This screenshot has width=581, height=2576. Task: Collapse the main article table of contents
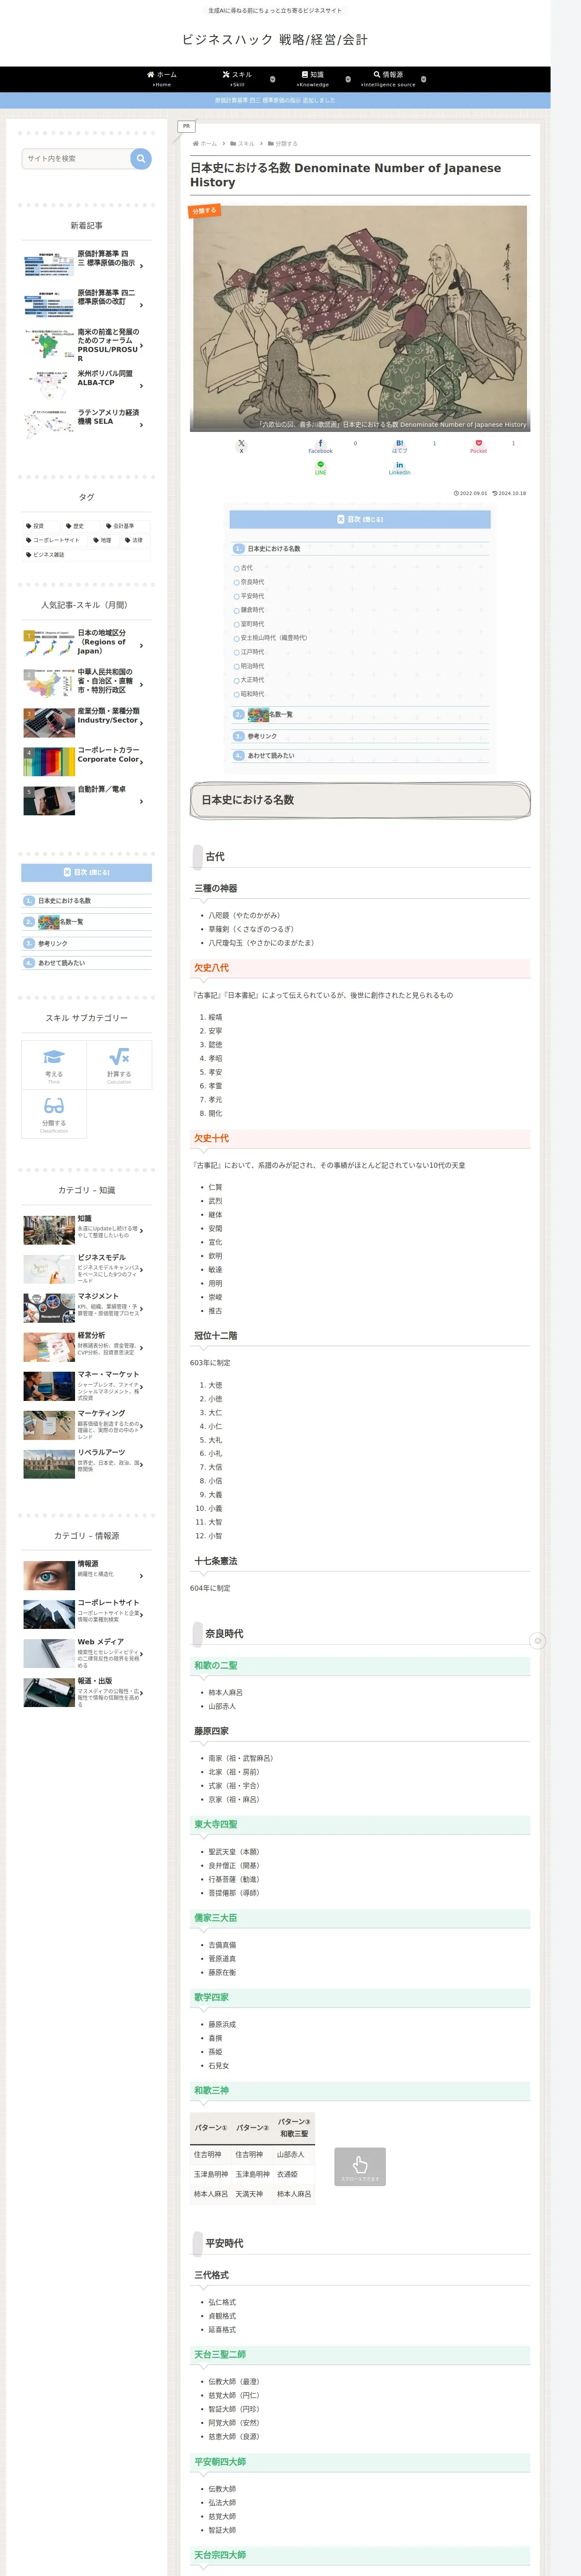359,520
